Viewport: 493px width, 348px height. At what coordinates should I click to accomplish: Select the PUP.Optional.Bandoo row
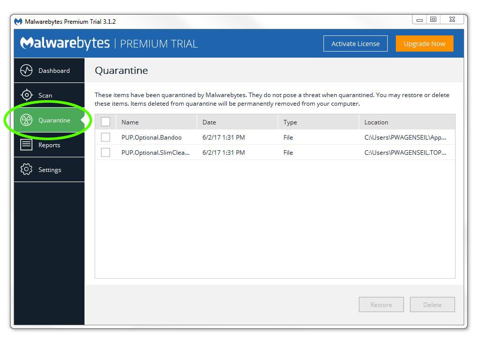(x=152, y=137)
